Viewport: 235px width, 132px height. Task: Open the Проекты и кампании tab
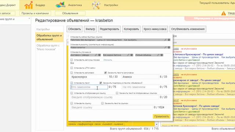click(35, 13)
